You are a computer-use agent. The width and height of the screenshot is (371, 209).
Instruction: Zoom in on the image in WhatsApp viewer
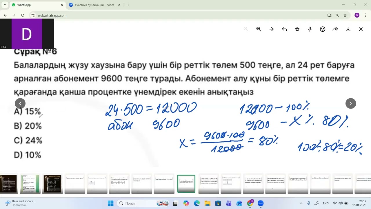tap(259, 29)
